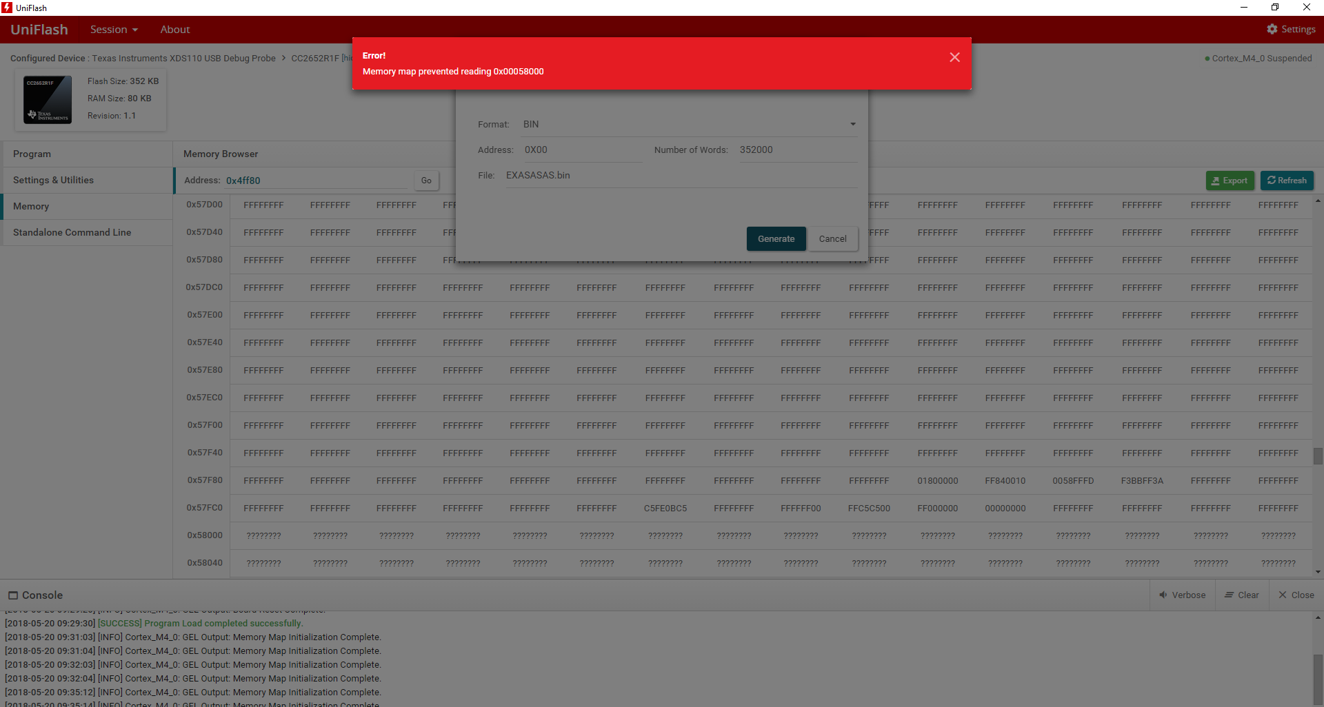
Task: Click memory value F3BBFF3A
Action: coord(1142,480)
